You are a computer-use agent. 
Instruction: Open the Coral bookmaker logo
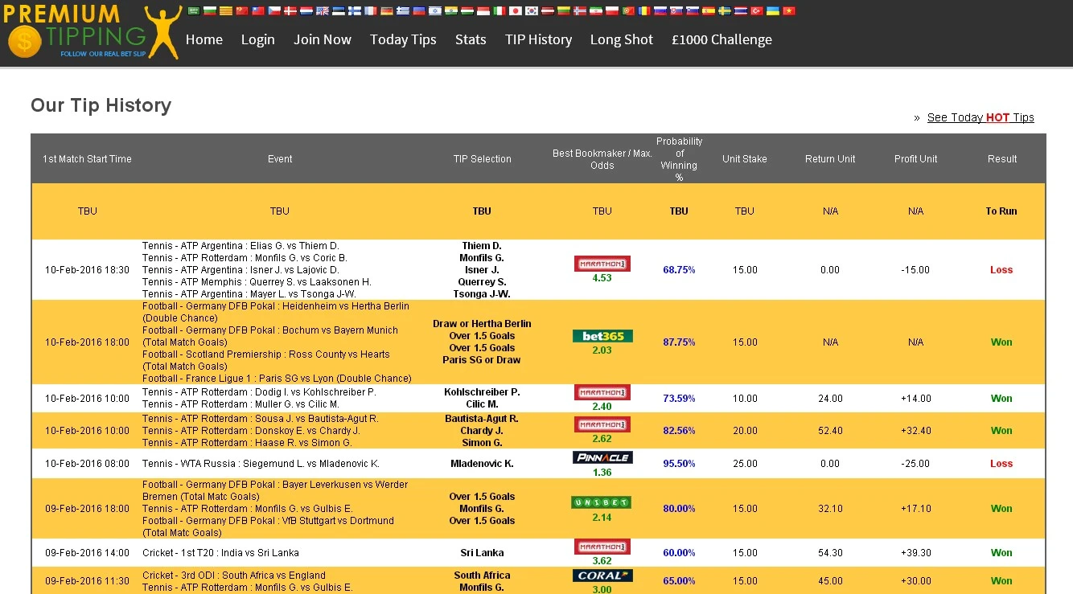(x=602, y=576)
